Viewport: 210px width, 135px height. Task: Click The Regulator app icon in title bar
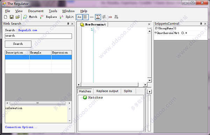(4, 4)
